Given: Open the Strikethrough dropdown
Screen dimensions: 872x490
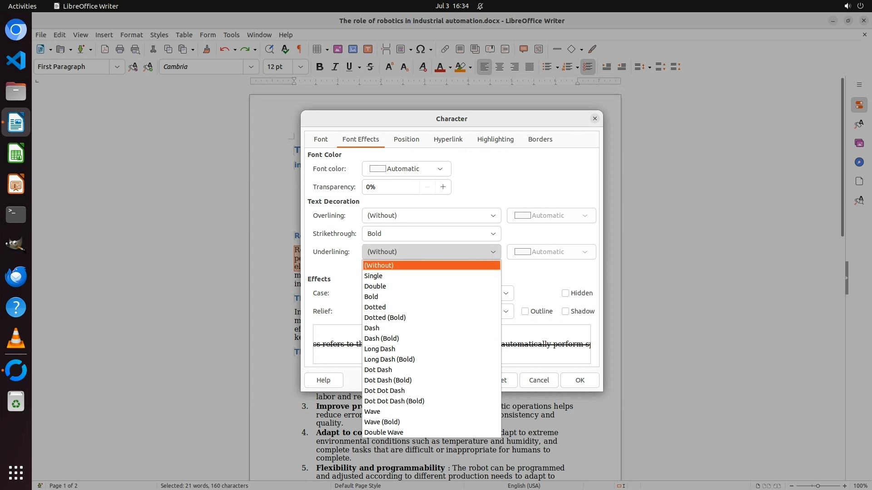Looking at the screenshot, I should coord(431,234).
